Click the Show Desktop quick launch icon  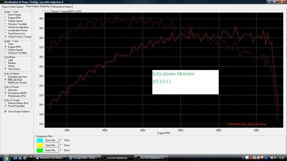click(x=15, y=158)
